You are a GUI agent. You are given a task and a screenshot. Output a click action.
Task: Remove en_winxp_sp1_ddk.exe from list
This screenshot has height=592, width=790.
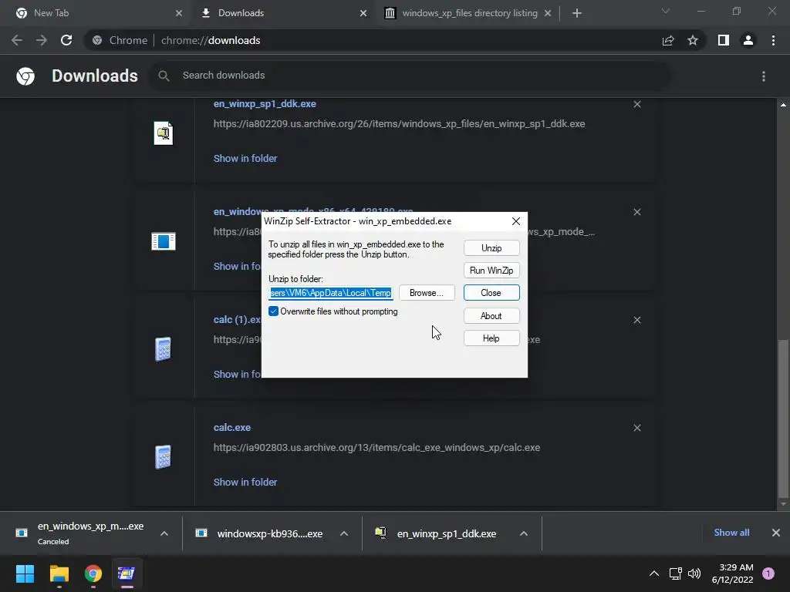click(x=636, y=104)
